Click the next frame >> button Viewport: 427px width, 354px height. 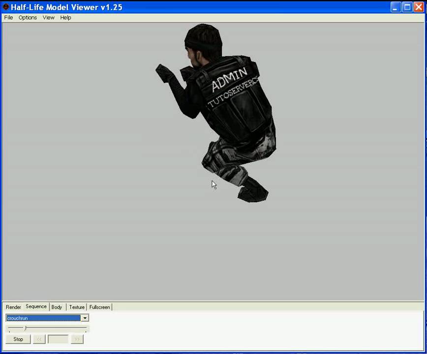point(77,339)
